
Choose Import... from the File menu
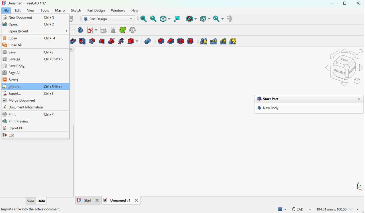pyautogui.click(x=35, y=87)
